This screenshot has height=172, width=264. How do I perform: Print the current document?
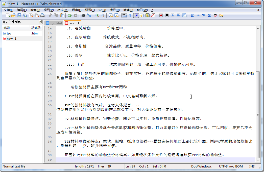[42, 15]
